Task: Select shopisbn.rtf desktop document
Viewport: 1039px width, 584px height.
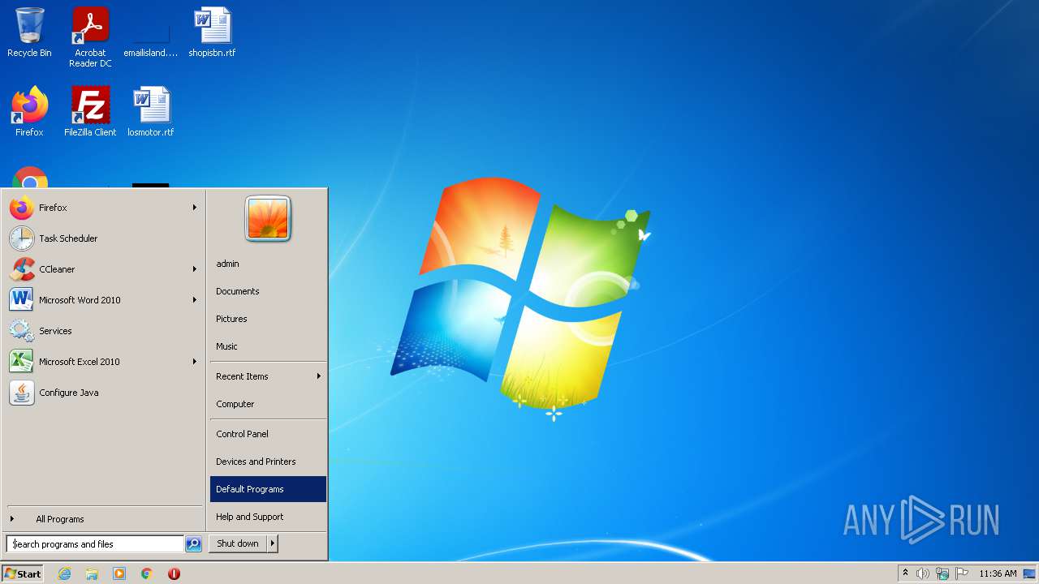Action: 212,33
